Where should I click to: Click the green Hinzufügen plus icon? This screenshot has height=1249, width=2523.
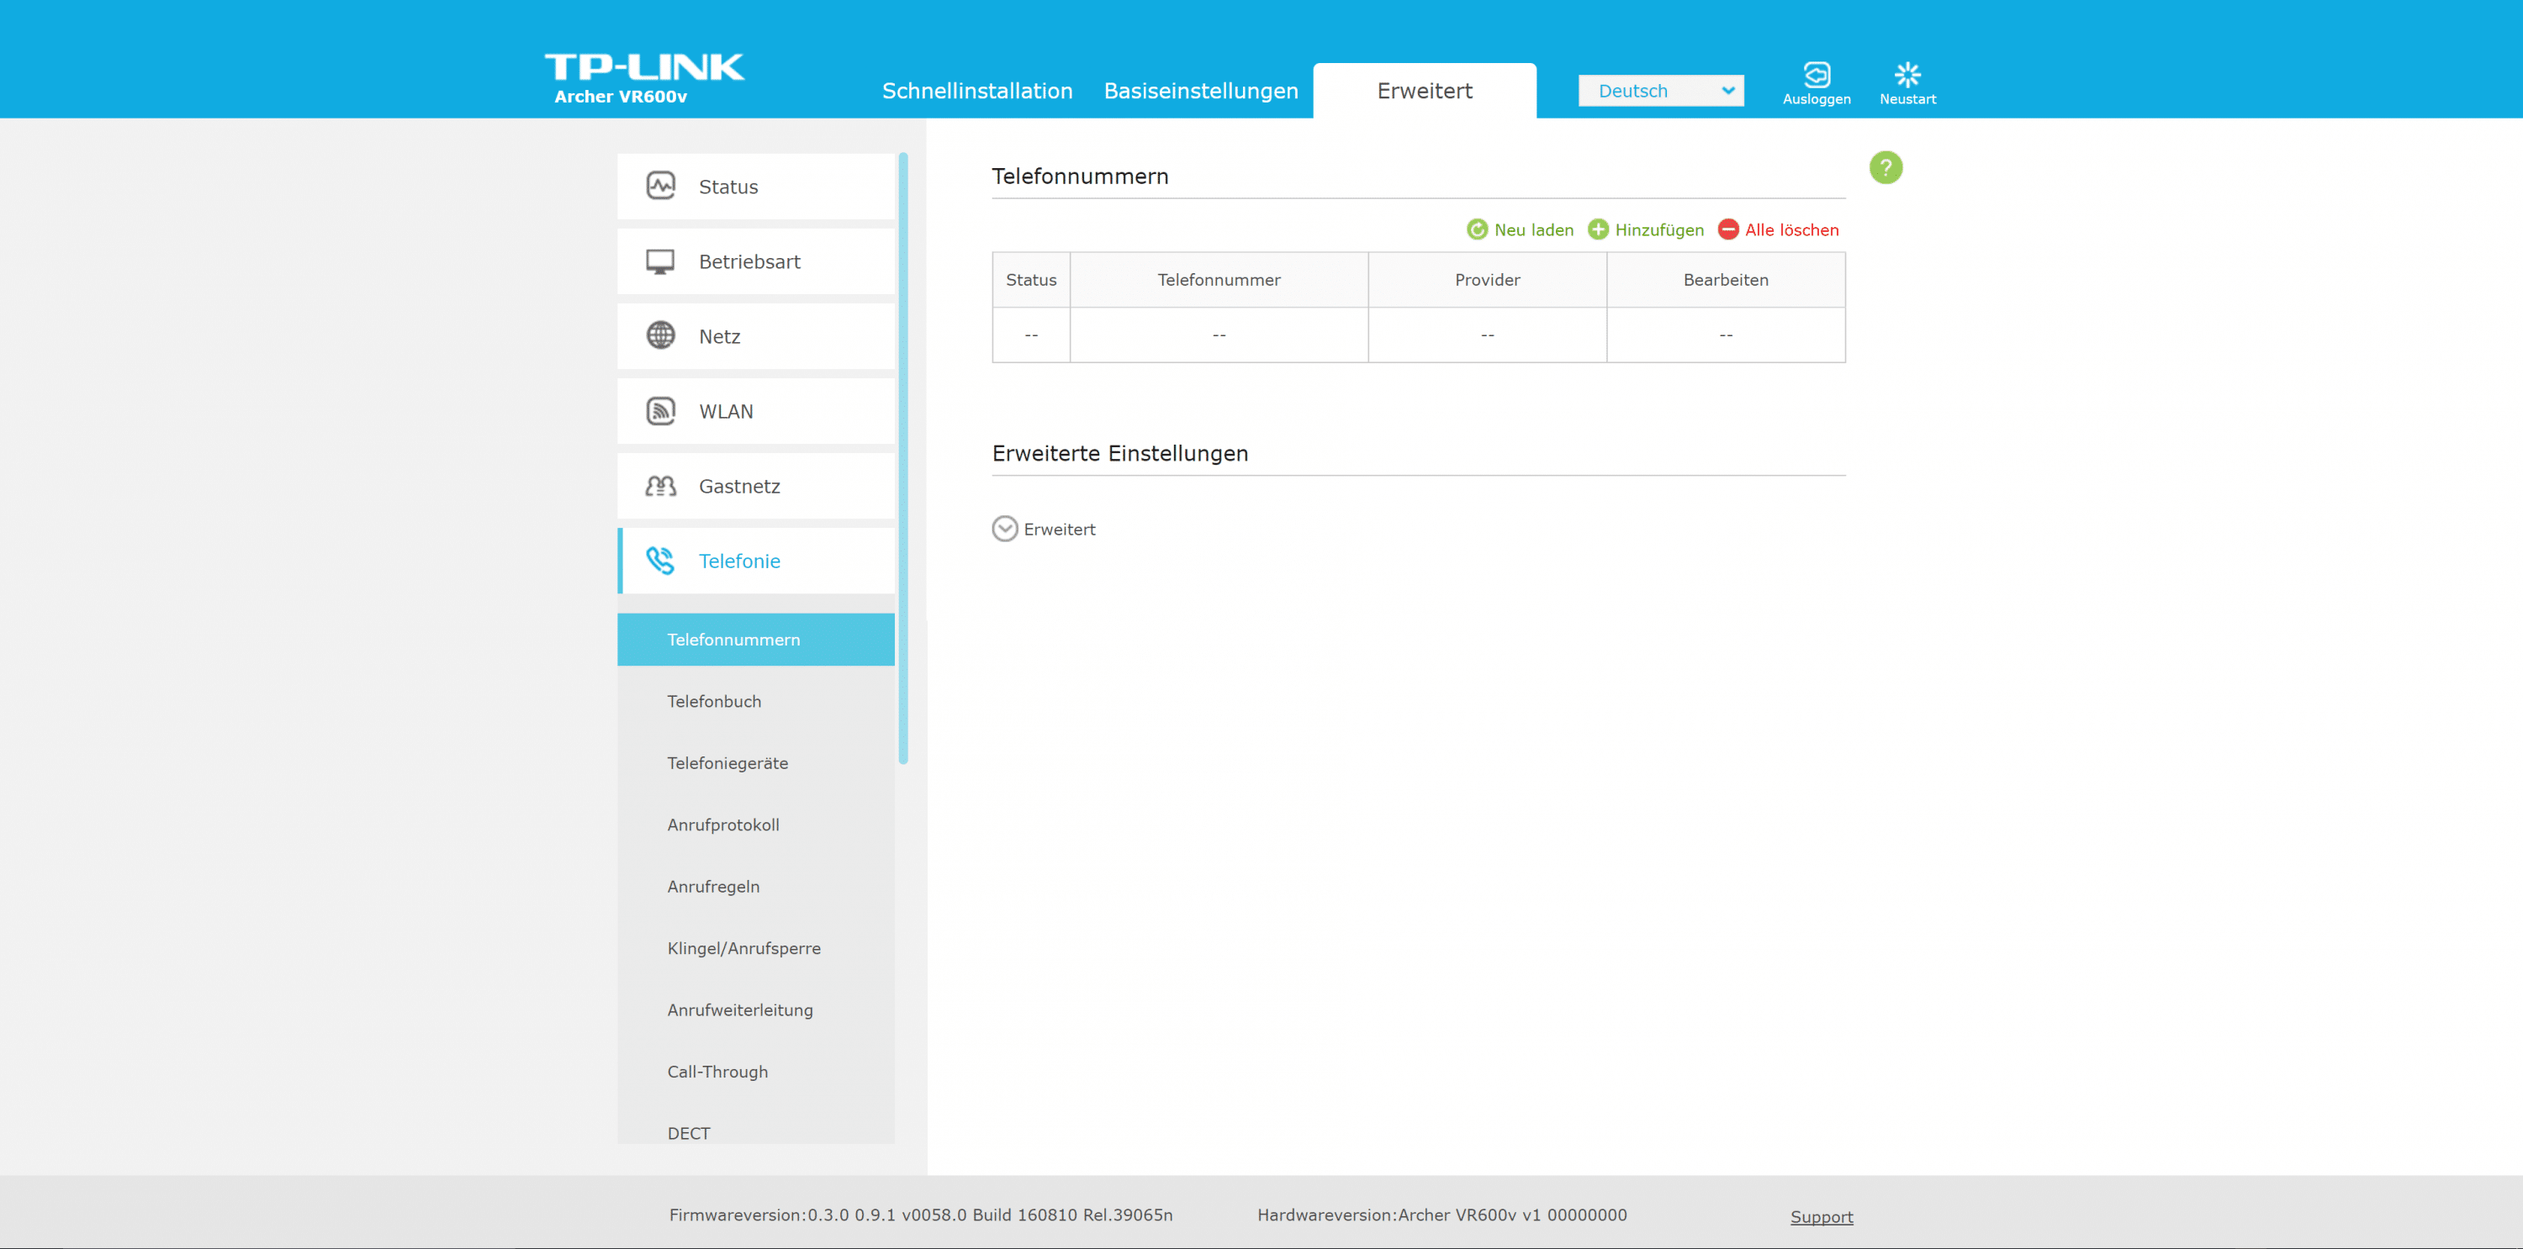click(x=1597, y=230)
